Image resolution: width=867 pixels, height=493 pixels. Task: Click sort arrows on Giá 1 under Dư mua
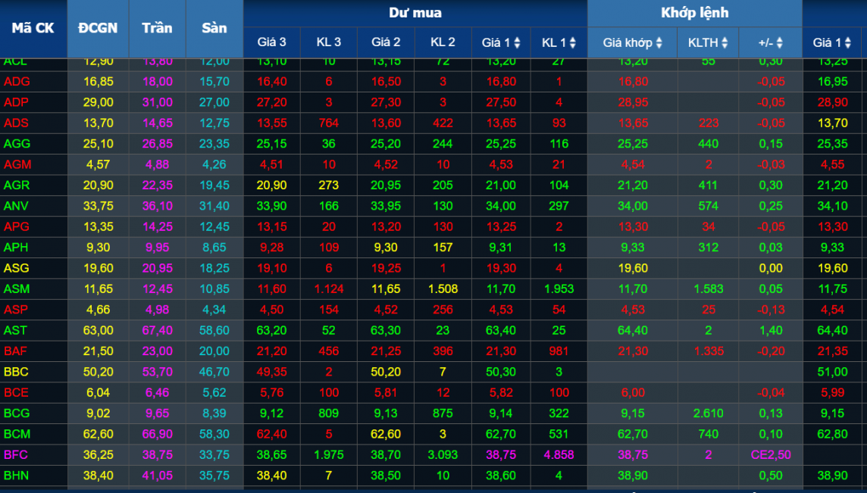pos(517,43)
